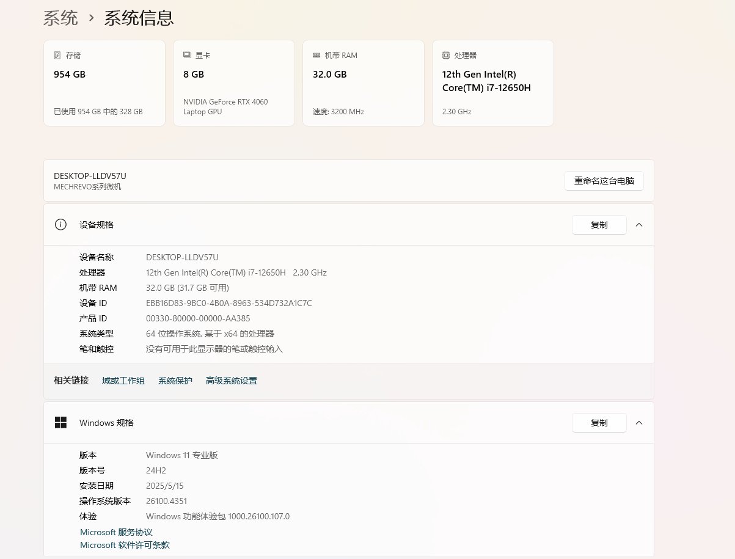Click the MECHREVO系列微机 subtitle
Screen dimensions: 735x559
point(87,187)
